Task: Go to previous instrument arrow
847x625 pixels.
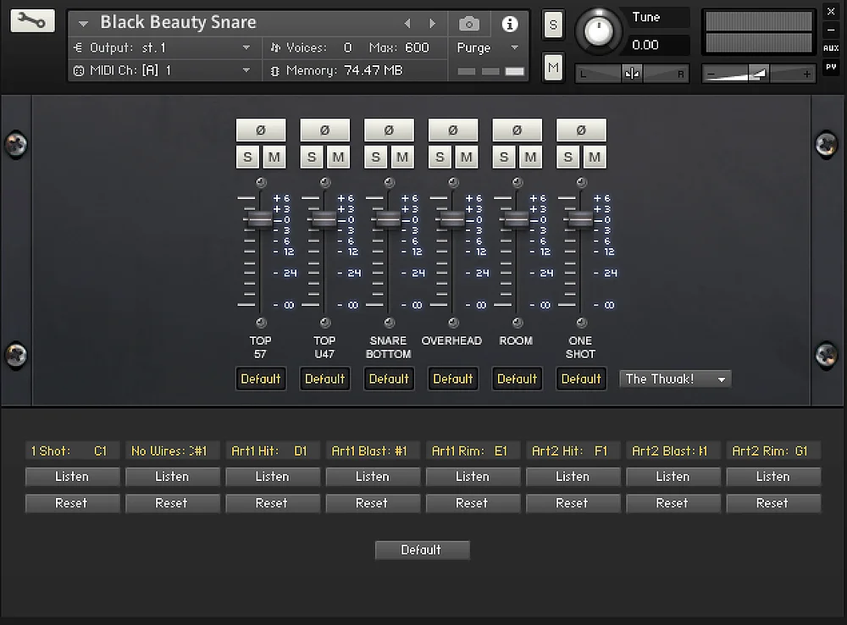Action: coord(408,24)
